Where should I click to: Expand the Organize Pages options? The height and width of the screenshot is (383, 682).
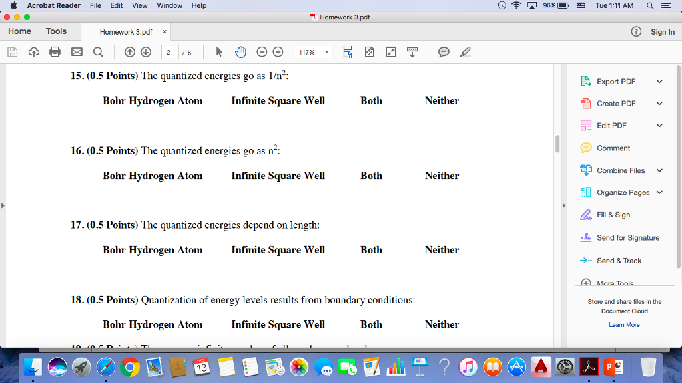pyautogui.click(x=659, y=192)
